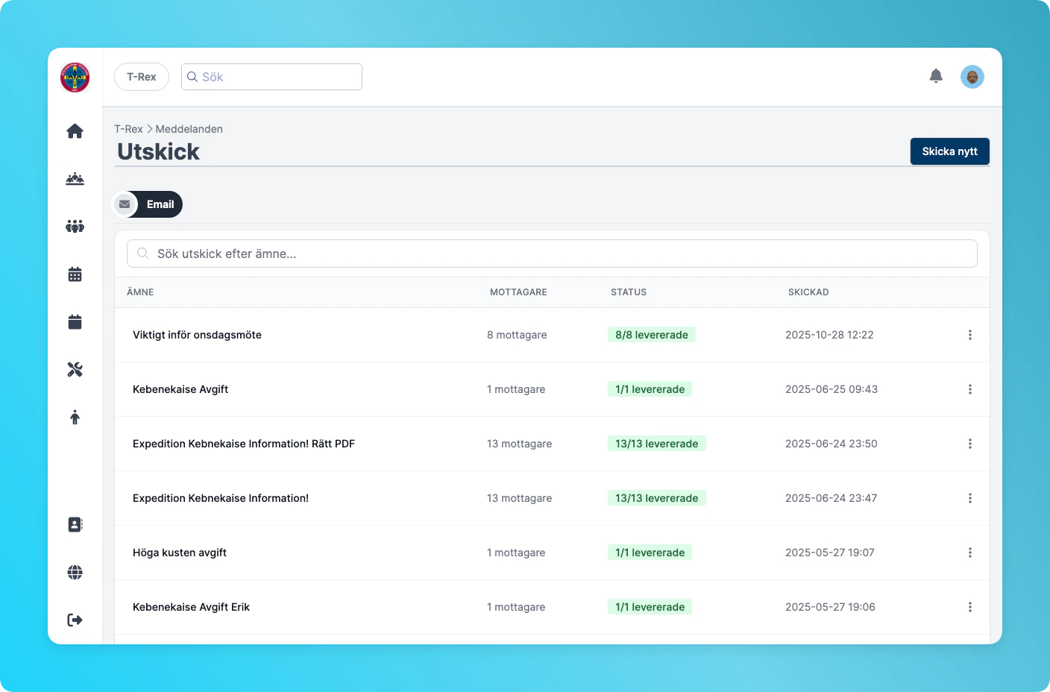
Task: Open 'Expedition Kebnekaise Information!' sent 23:47
Action: pyautogui.click(x=221, y=498)
